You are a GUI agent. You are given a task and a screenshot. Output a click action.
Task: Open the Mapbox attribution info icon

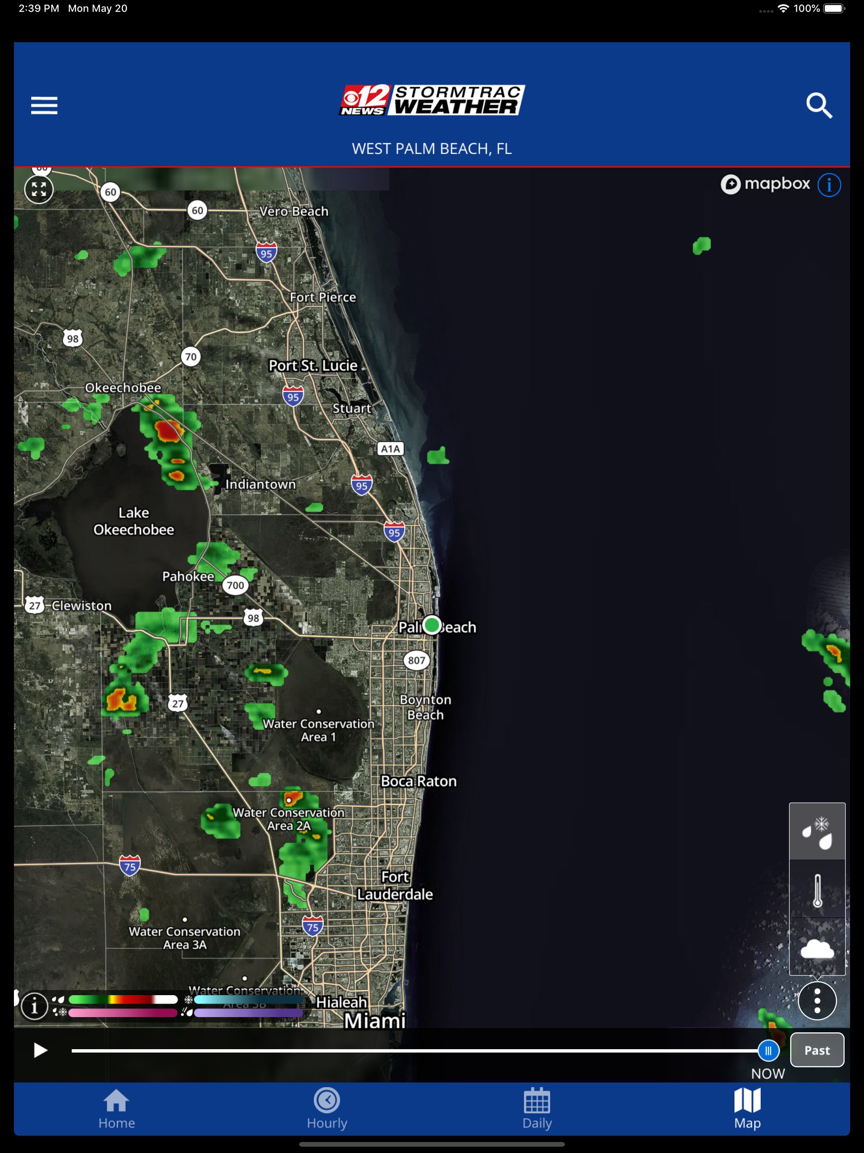(829, 185)
